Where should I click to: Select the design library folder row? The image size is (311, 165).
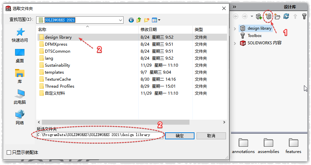[x=132, y=37]
